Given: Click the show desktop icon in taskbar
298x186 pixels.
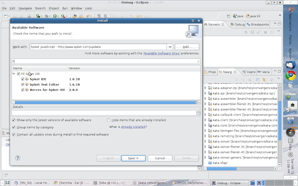Looking at the screenshot, I should tap(7, 183).
